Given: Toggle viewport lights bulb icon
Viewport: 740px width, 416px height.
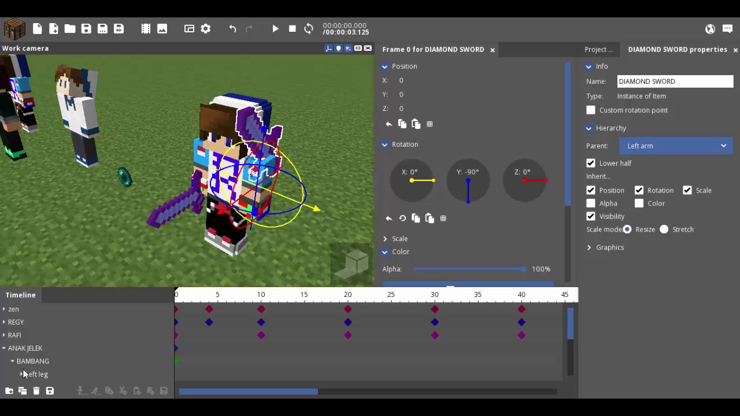Looking at the screenshot, I should (339, 49).
